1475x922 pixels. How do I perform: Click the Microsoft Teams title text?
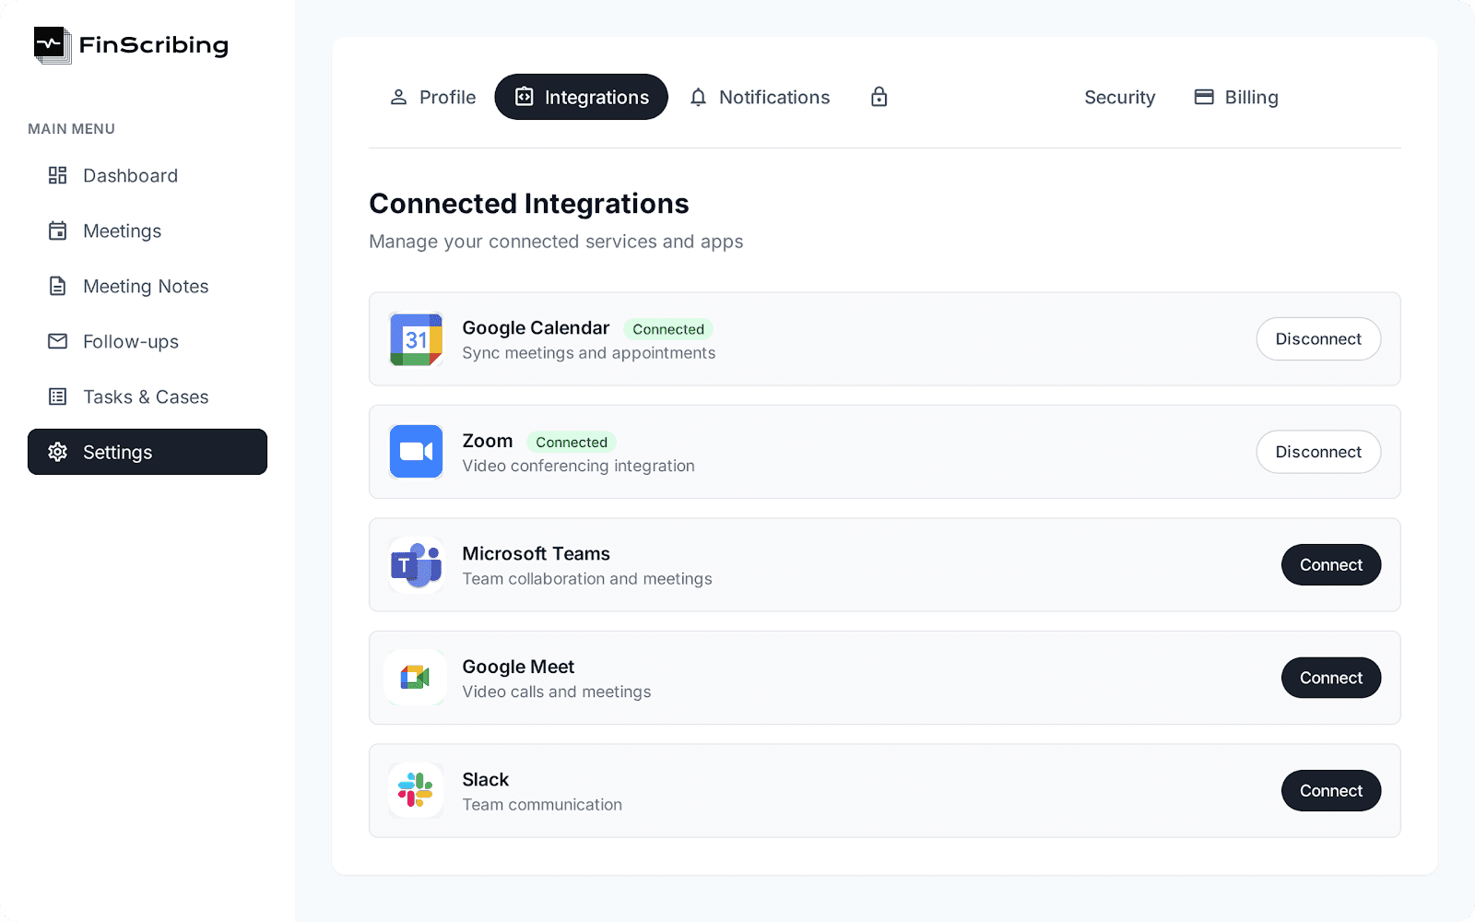537,554
